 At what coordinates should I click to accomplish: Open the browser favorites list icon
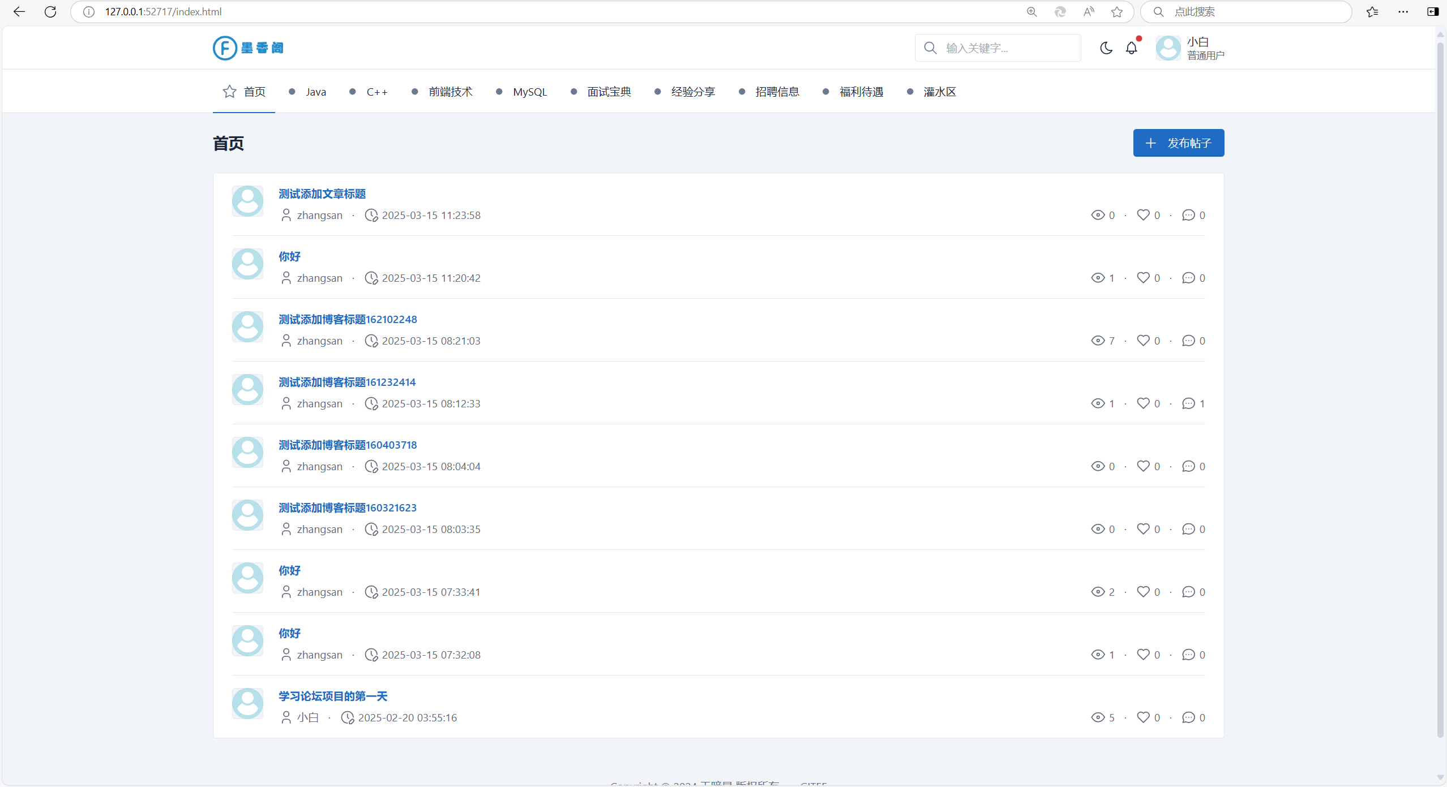1372,12
